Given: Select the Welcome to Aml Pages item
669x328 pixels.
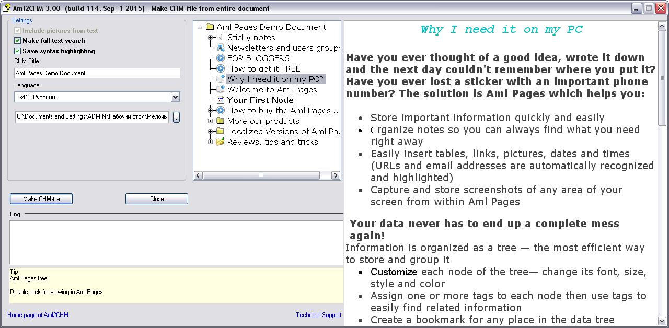Looking at the screenshot, I should pyautogui.click(x=272, y=90).
